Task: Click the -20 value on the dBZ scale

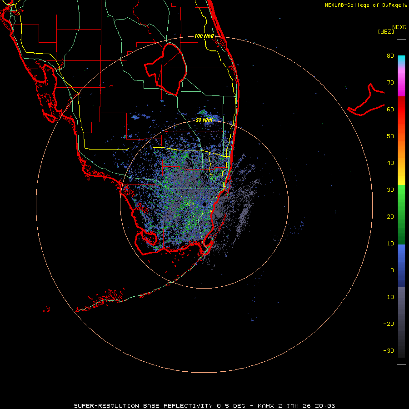Action: (x=389, y=324)
